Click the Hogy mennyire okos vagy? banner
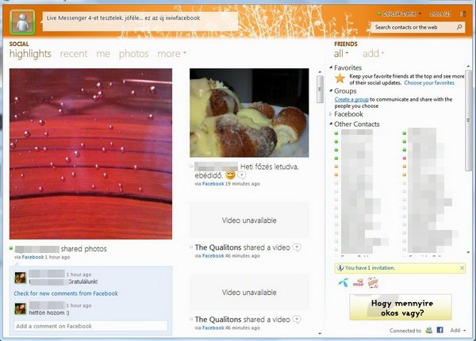 401,308
